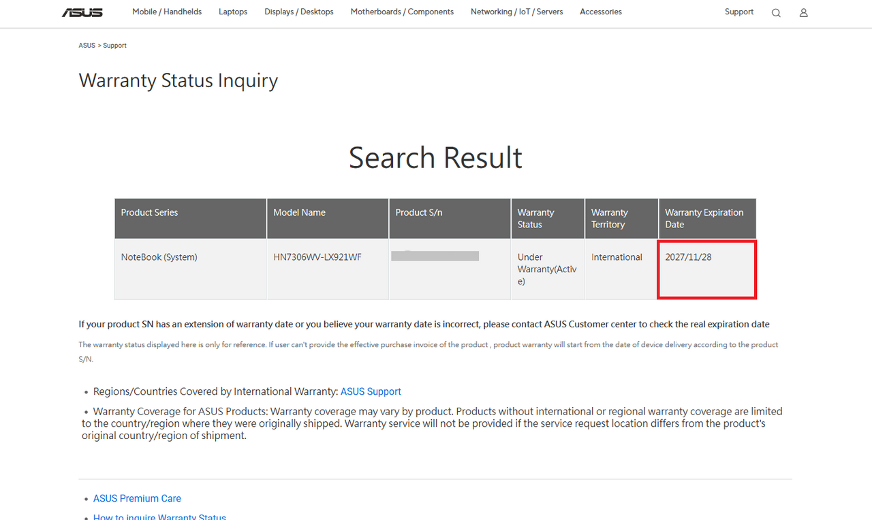The height and width of the screenshot is (520, 872).
Task: Click the Product Series column header
Action: [190, 218]
